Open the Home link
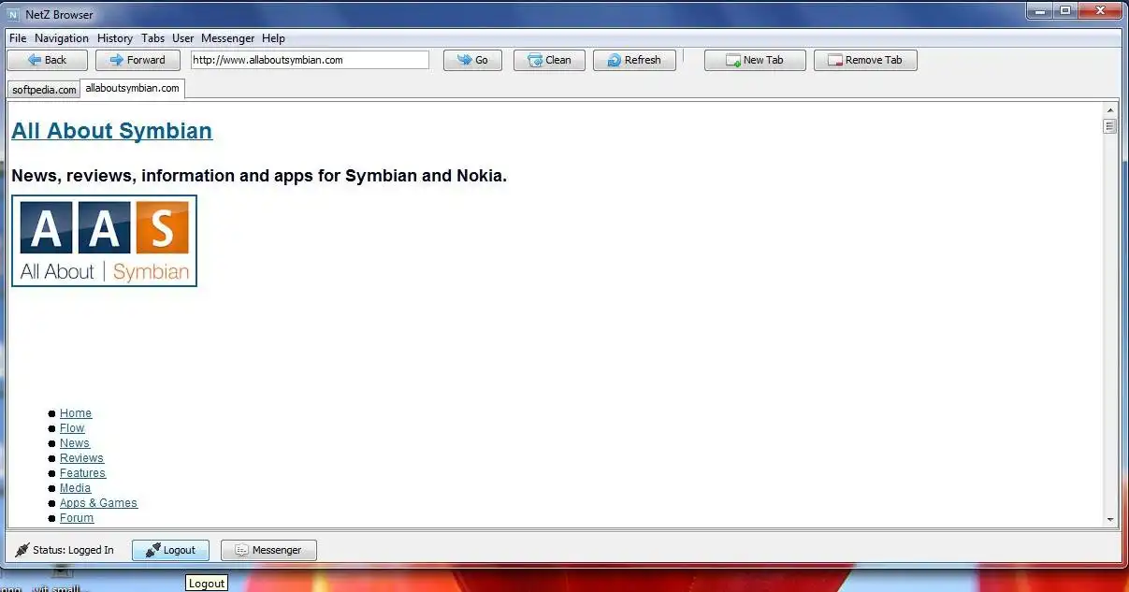Viewport: 1129px width, 592px height. point(76,413)
